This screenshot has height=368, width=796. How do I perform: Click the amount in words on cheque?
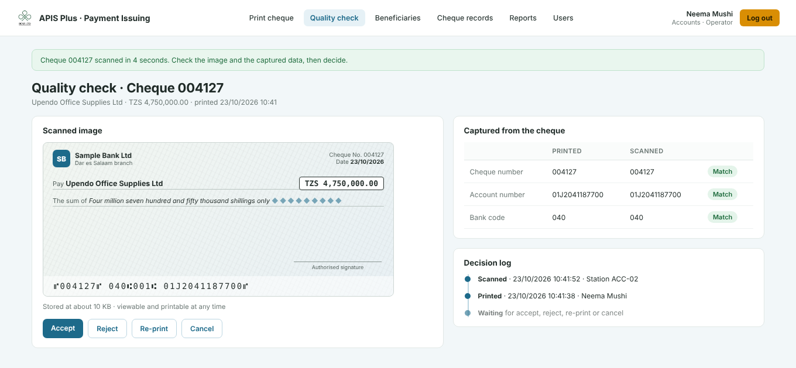tap(179, 201)
